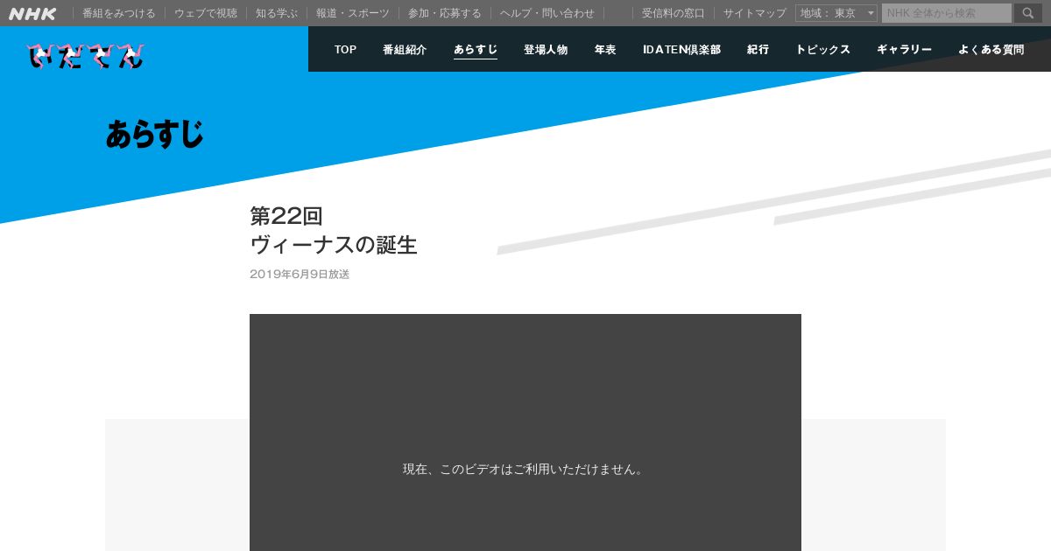Image resolution: width=1051 pixels, height=551 pixels.
Task: Switch to ギャラリー tab
Action: [904, 50]
